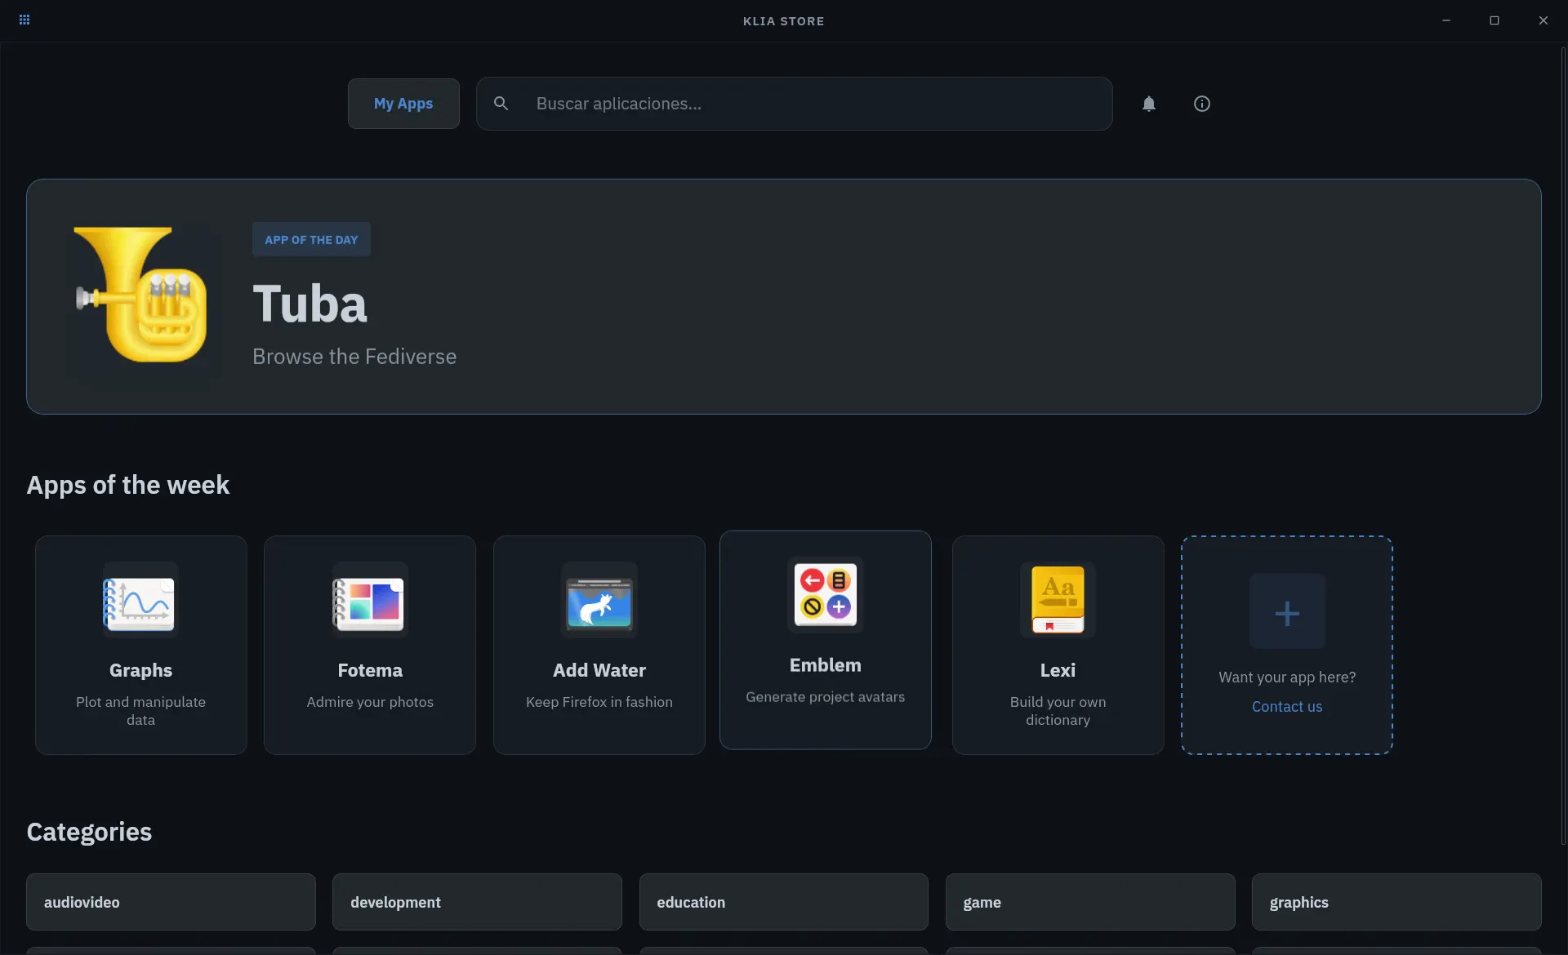Click 'Admire your photos' description

coord(370,702)
